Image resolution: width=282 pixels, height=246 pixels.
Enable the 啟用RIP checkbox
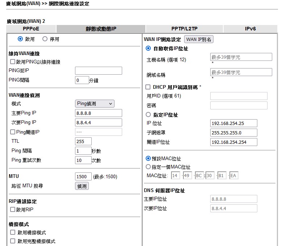tap(13, 209)
